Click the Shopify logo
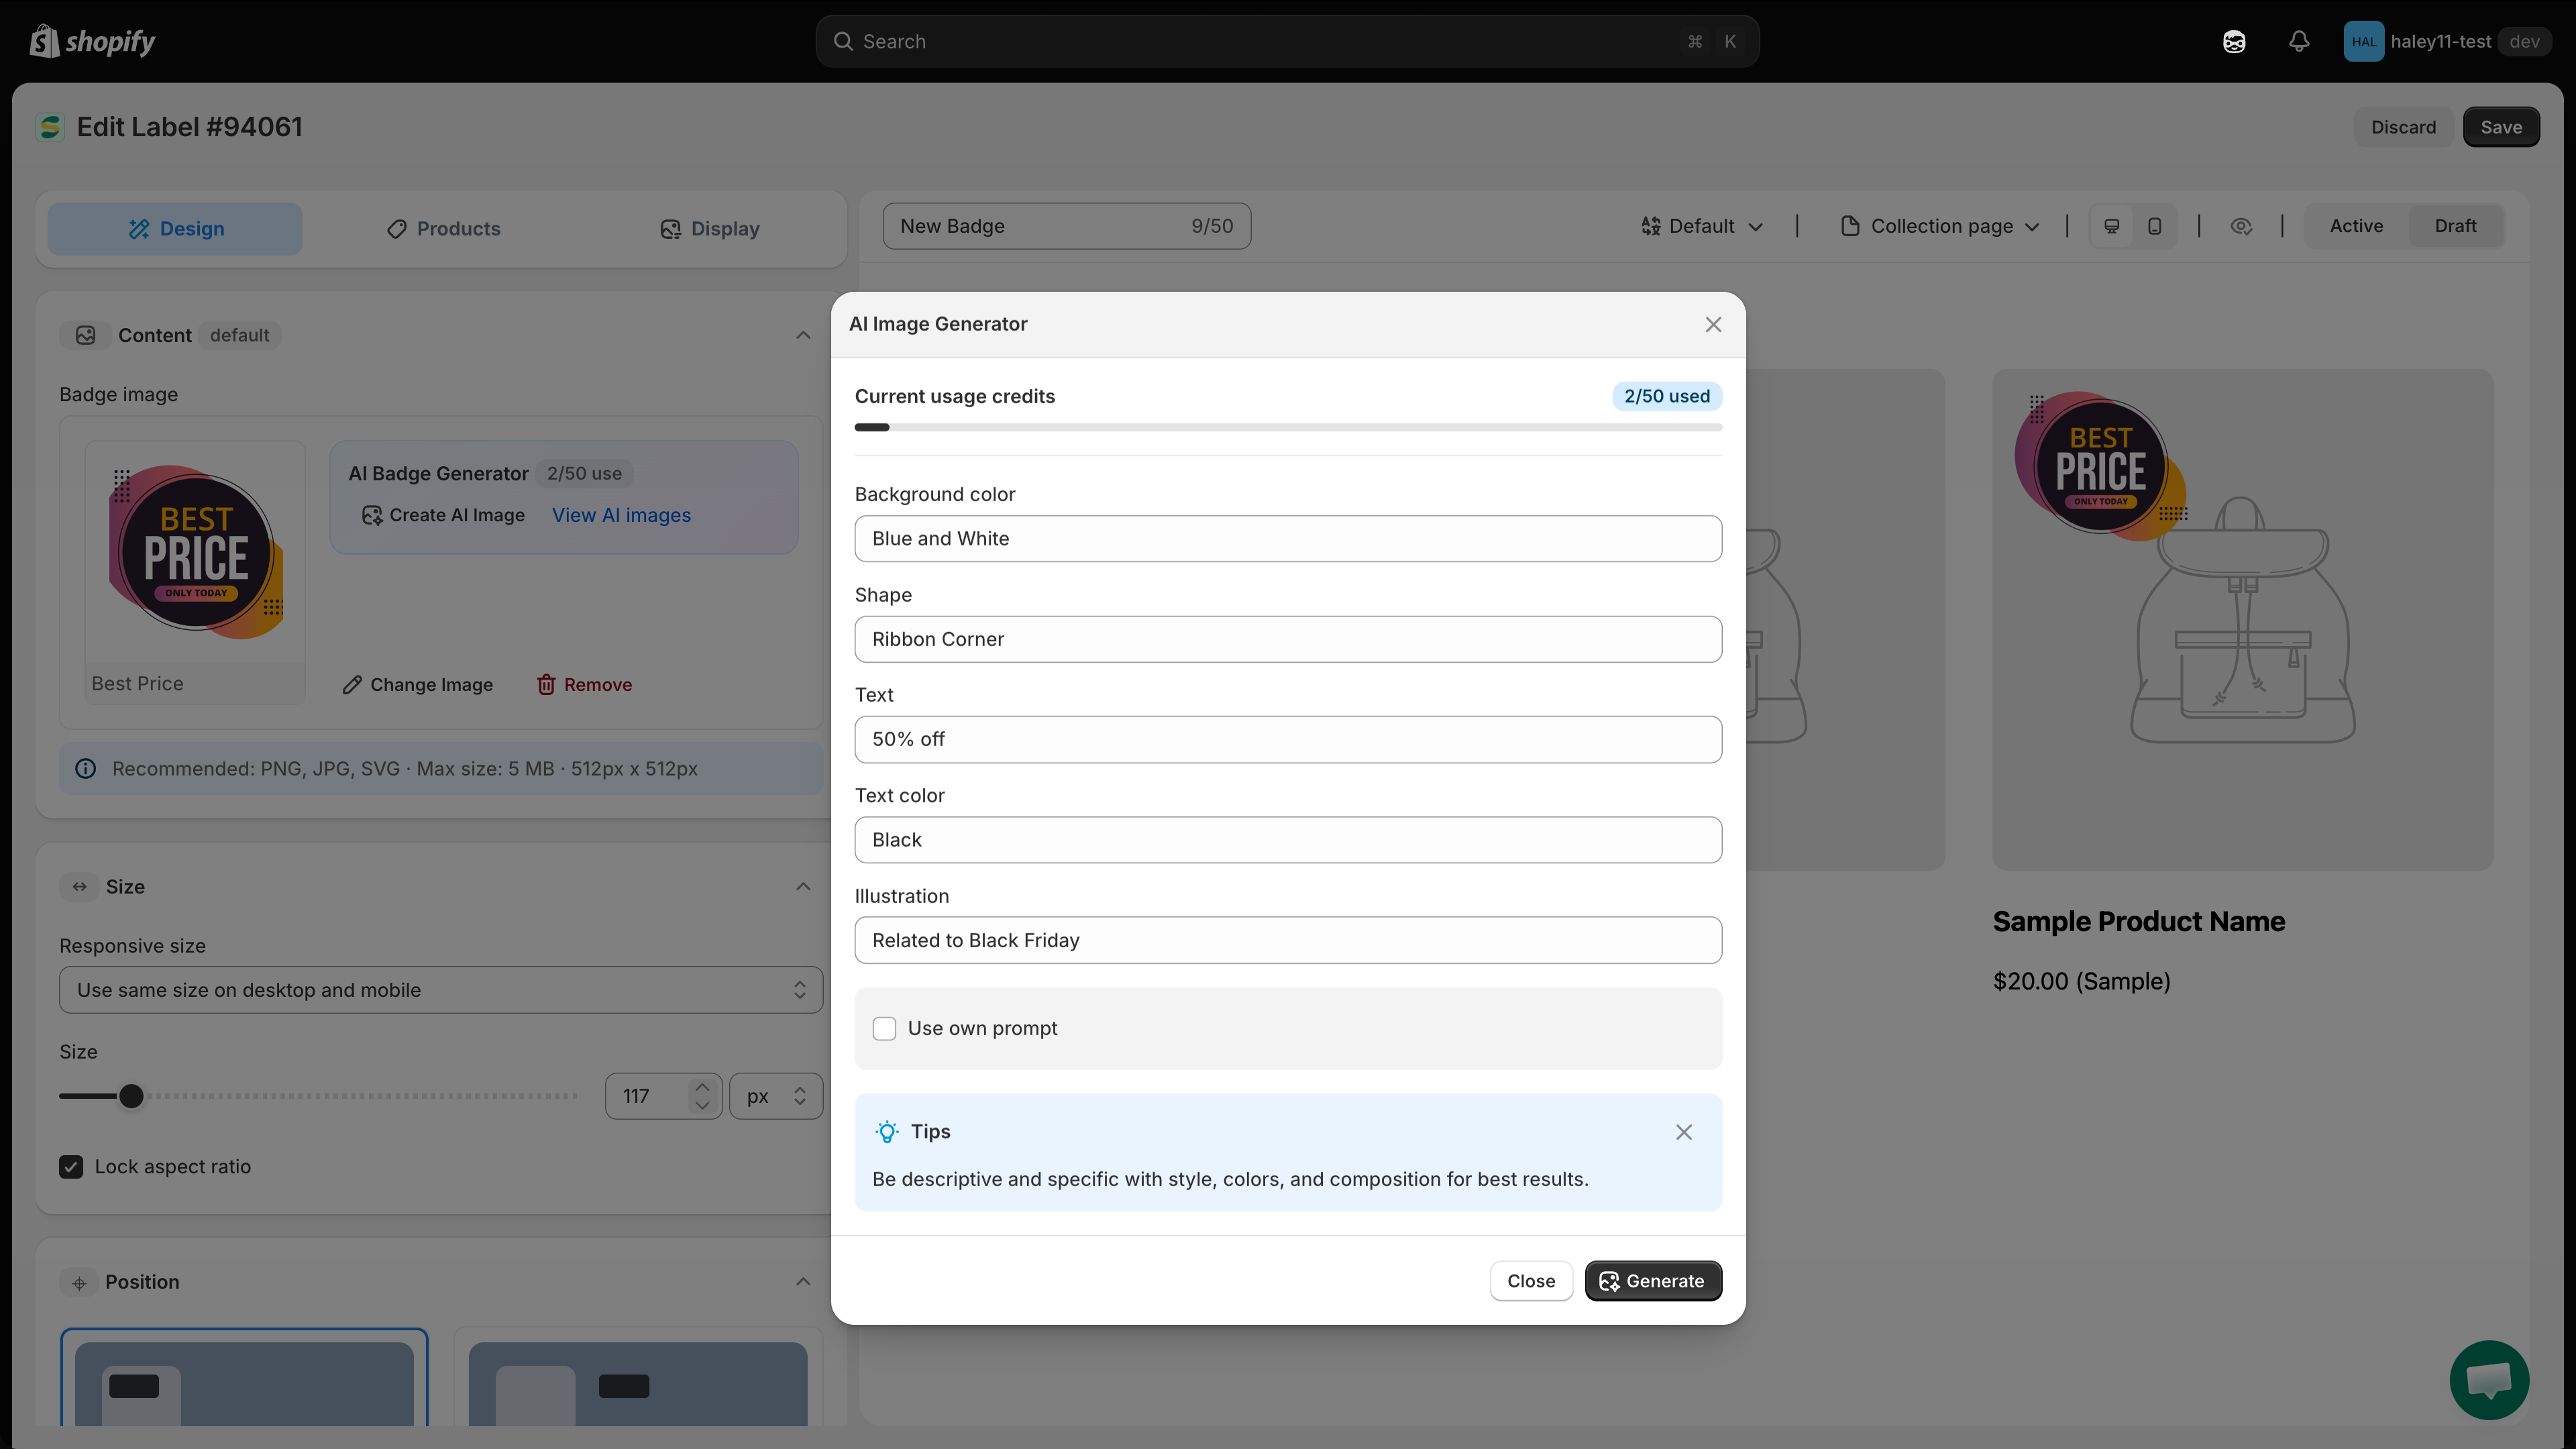 (92, 41)
